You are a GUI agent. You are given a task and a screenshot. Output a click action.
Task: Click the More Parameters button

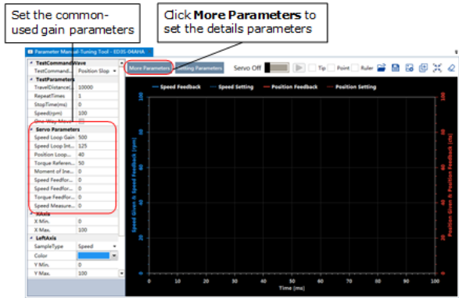(149, 68)
